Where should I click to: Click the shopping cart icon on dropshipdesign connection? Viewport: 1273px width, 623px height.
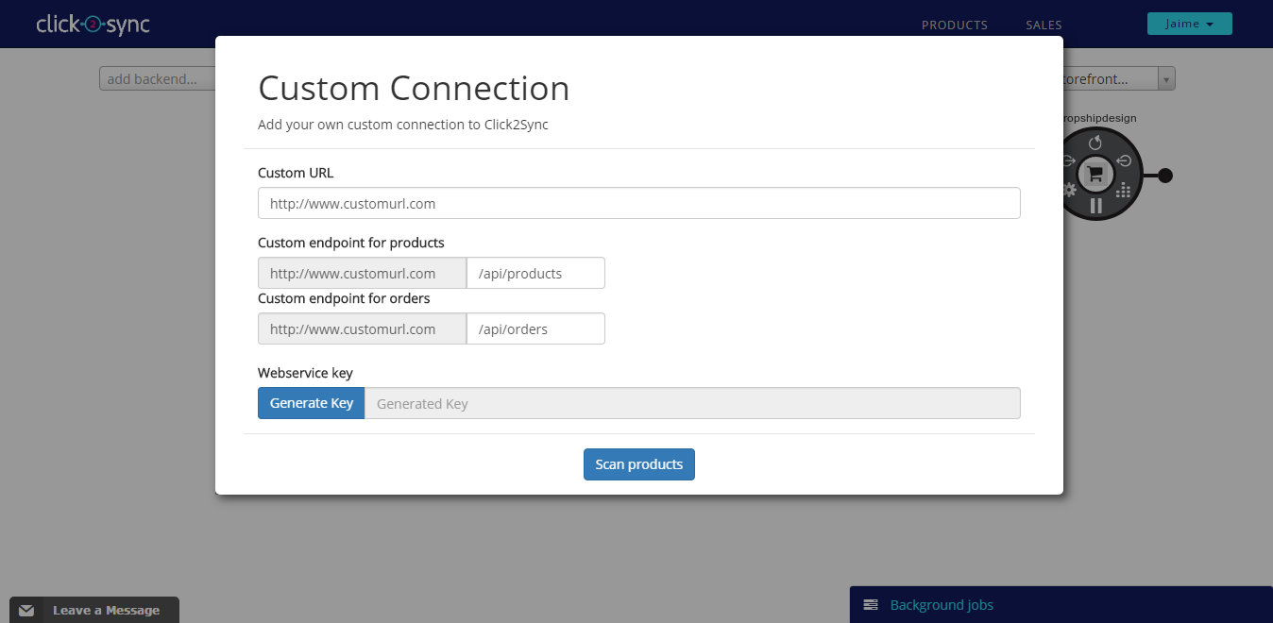coord(1095,174)
